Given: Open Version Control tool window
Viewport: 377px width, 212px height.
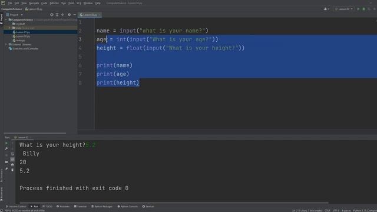Looking at the screenshot, I should tap(16, 207).
